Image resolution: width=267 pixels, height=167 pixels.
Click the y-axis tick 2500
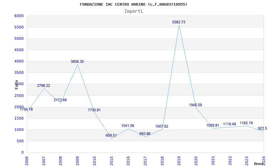coord(19,96)
